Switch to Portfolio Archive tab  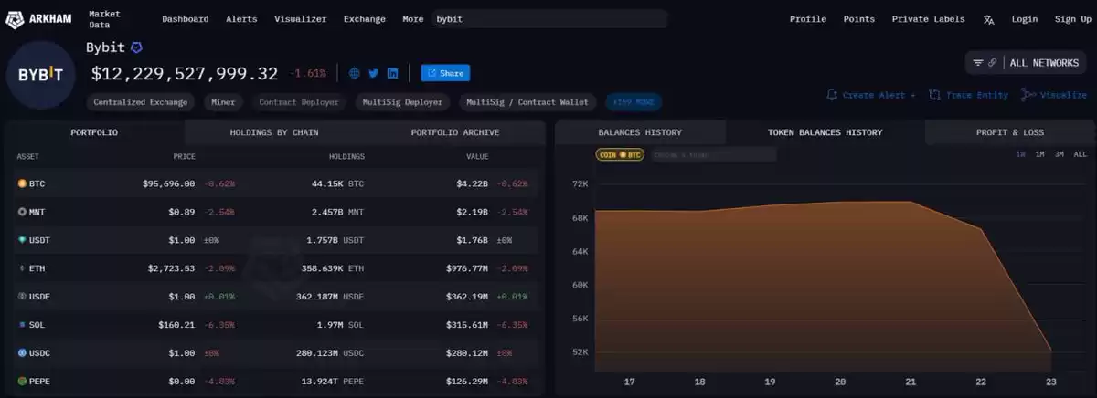click(455, 132)
